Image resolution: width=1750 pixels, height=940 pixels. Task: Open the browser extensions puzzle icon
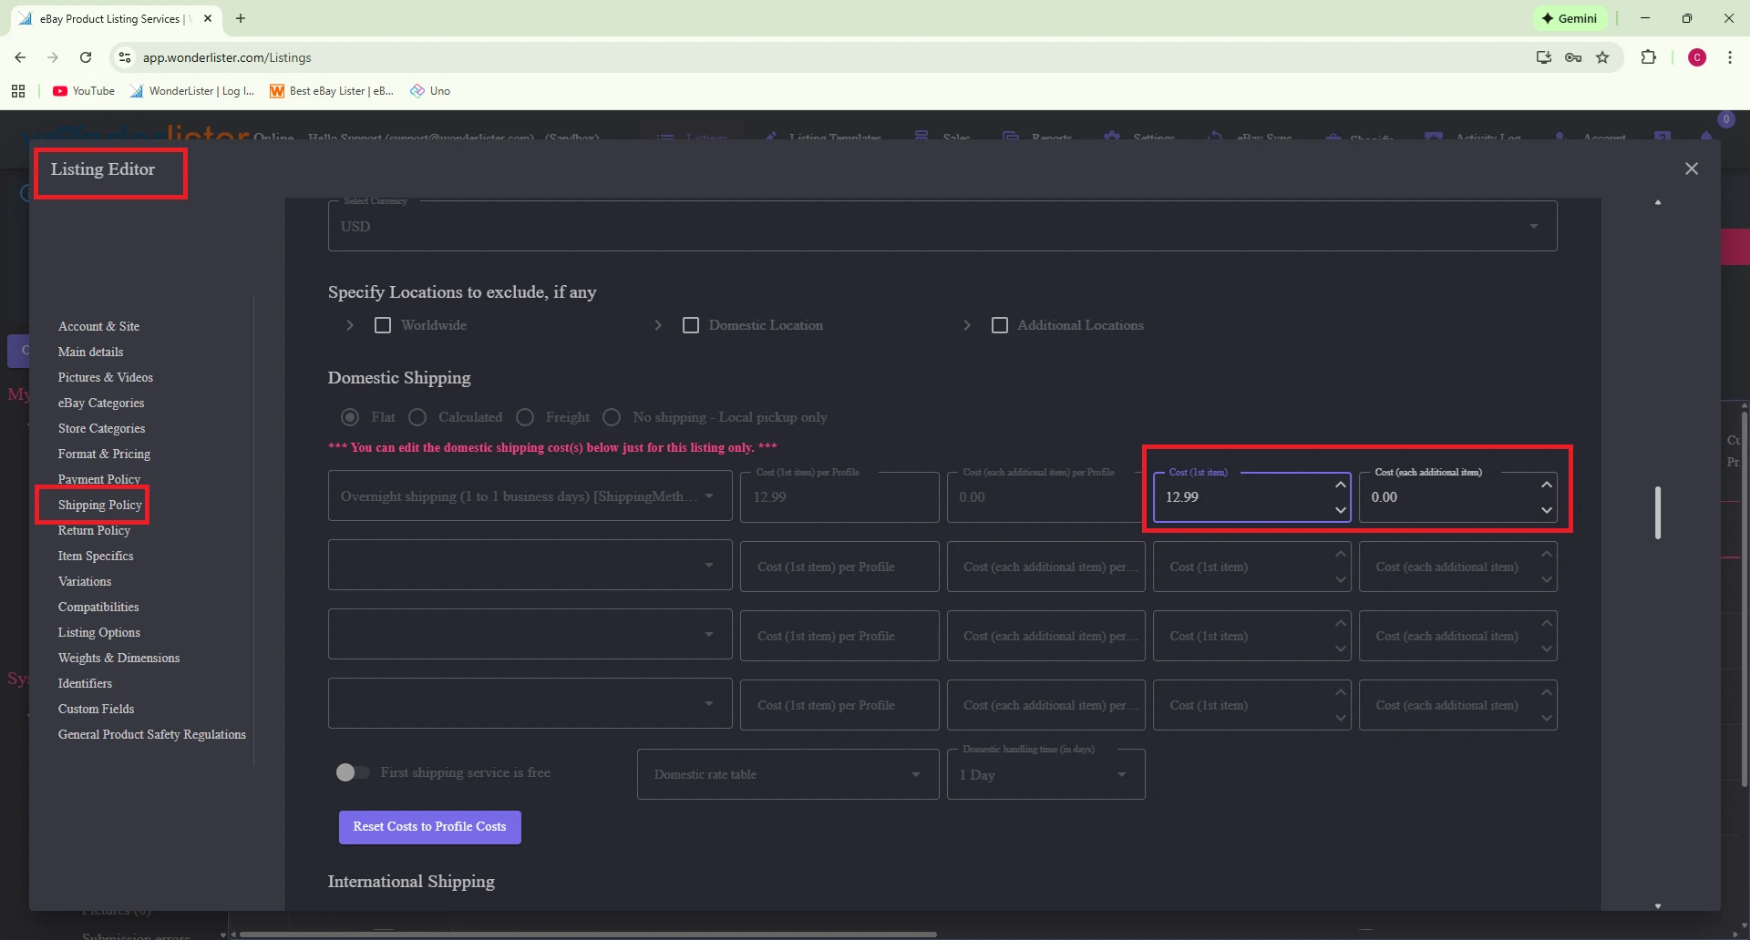click(x=1649, y=57)
